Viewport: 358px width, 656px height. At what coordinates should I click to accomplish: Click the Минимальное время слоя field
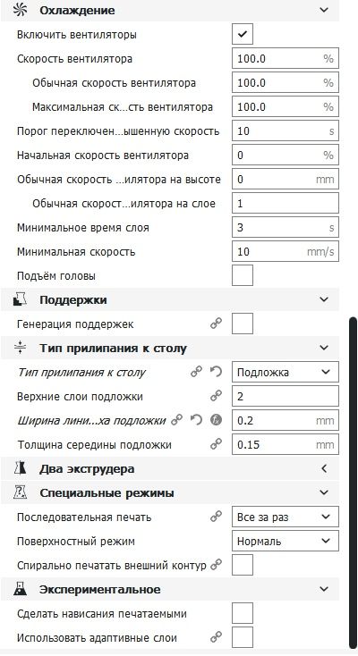pos(286,228)
